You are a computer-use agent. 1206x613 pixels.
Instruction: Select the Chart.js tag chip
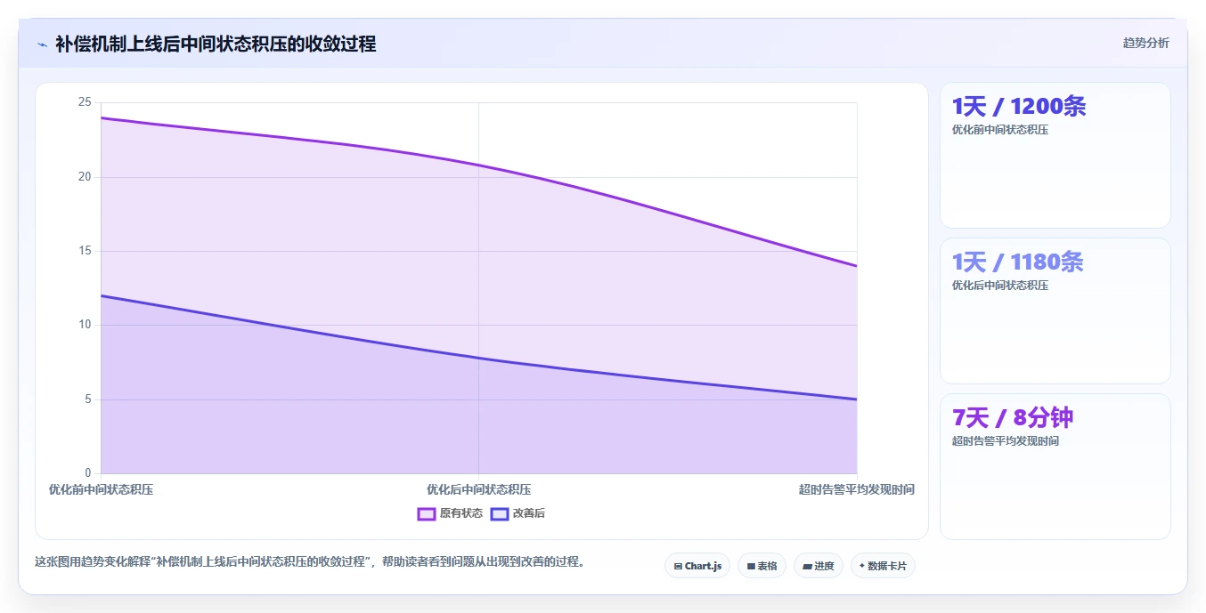point(697,566)
